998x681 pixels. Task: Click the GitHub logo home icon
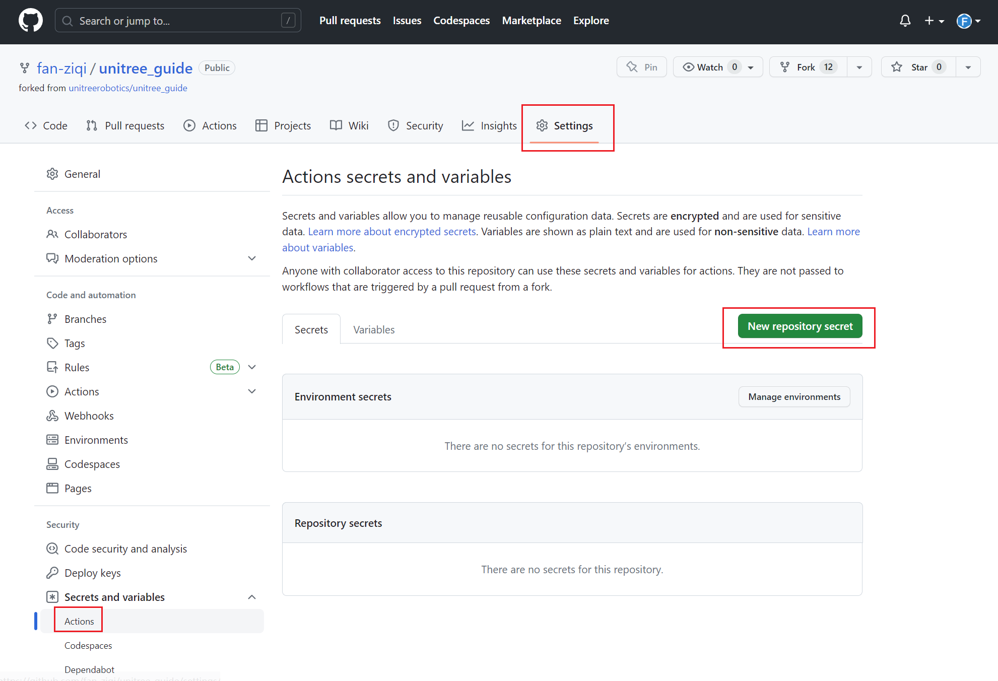tap(31, 21)
